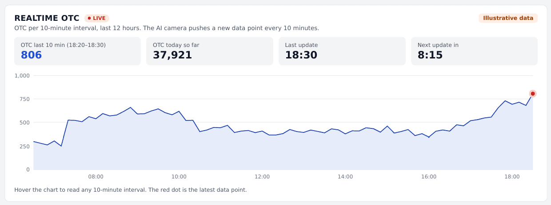
Task: Click the 8:15 countdown value
Action: pyautogui.click(x=430, y=55)
